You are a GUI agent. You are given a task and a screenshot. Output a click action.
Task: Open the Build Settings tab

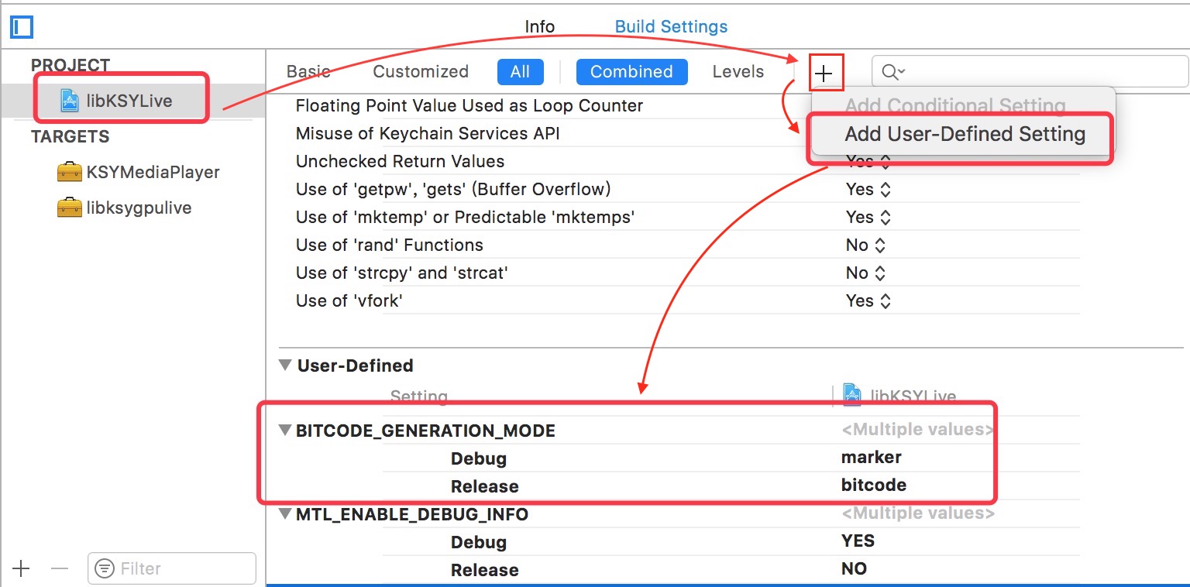[671, 27]
